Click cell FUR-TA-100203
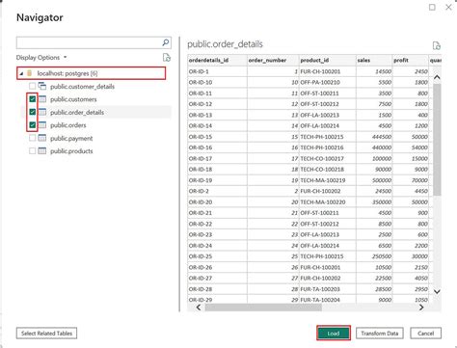 327,289
